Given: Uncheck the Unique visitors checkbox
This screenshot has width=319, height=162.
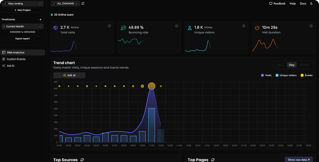Looking at the screenshot, I should 277,75.
